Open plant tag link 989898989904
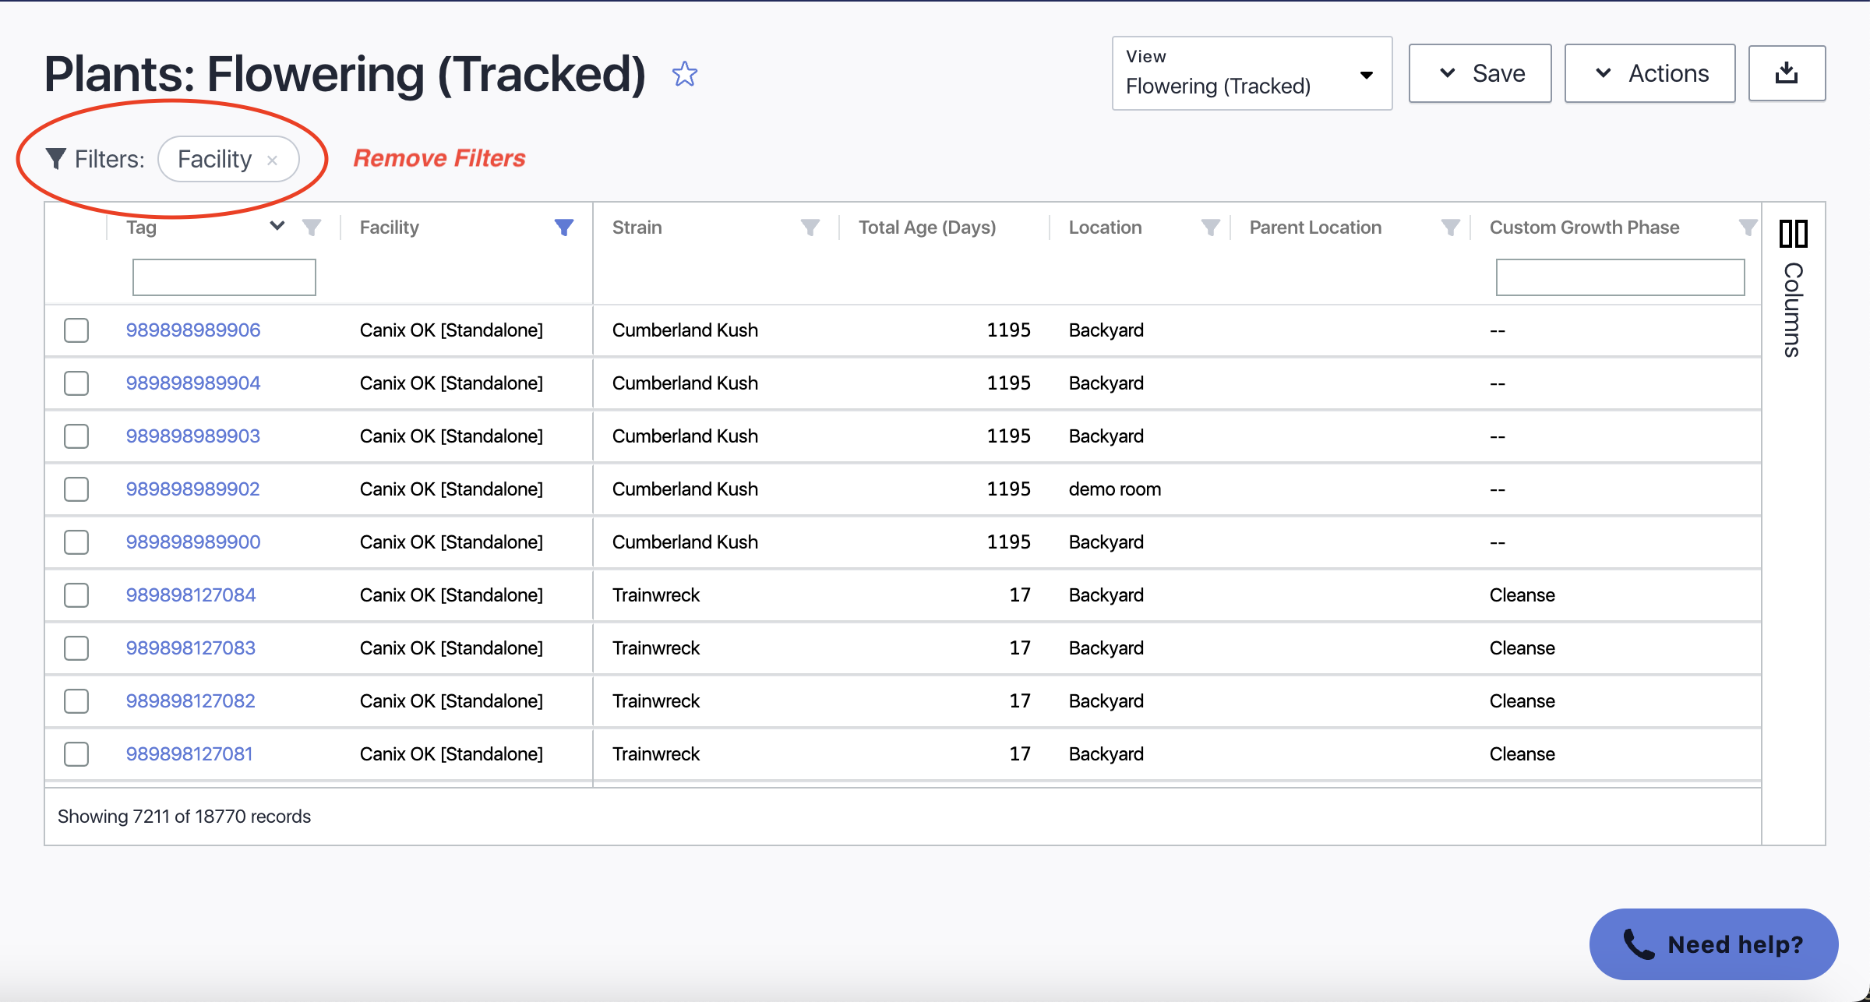 193,383
